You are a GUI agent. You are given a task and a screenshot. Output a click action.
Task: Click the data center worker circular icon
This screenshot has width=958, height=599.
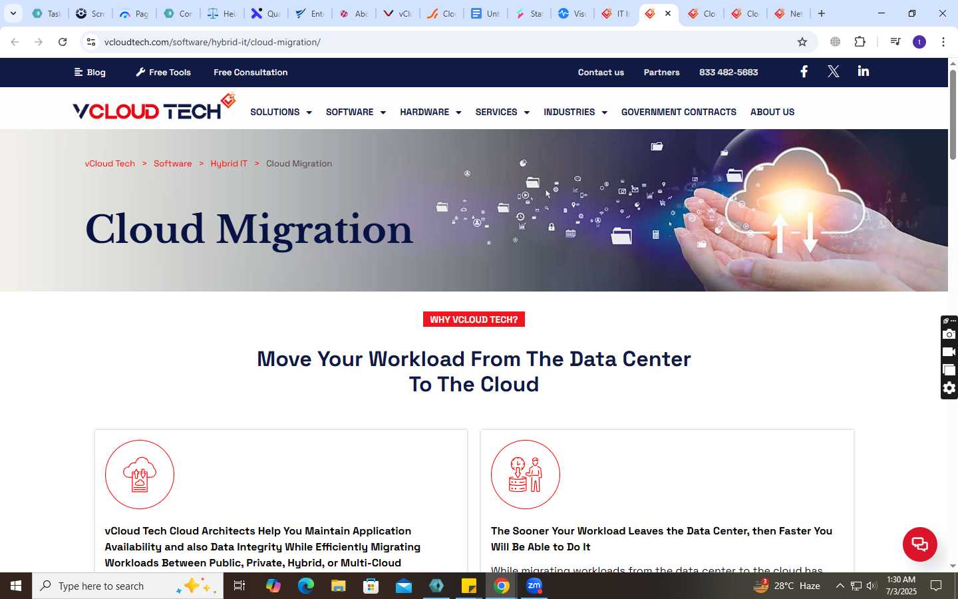[x=526, y=475]
